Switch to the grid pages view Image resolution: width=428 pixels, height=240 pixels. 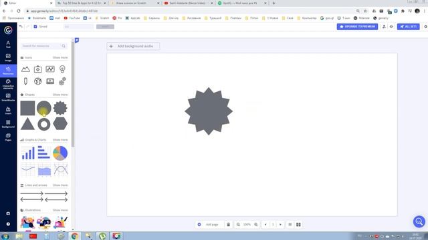click(x=298, y=225)
